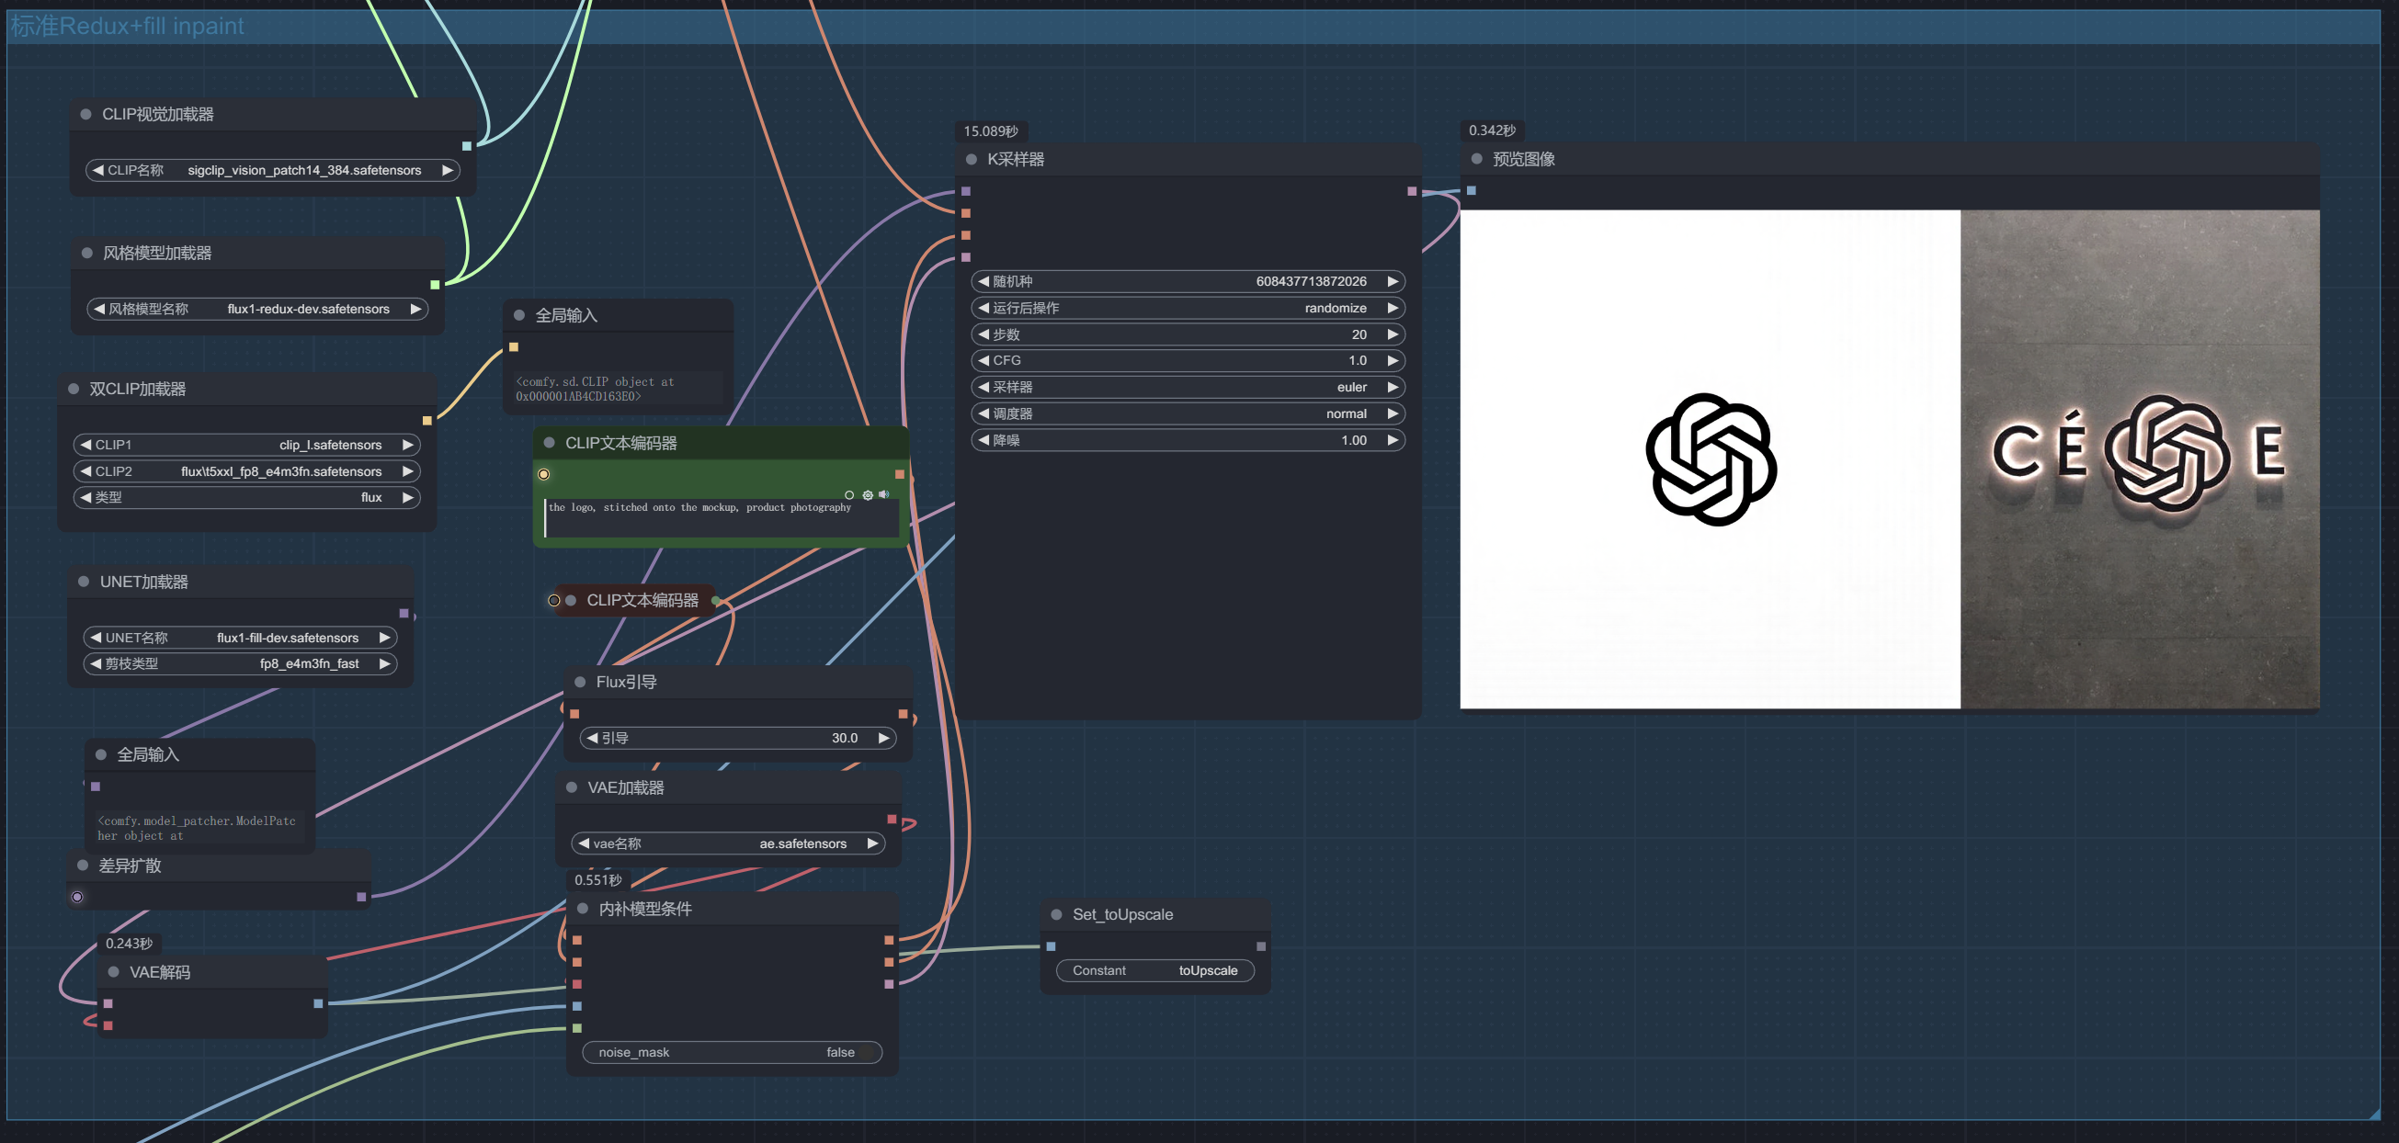Image resolution: width=2399 pixels, height=1143 pixels.
Task: Collapse the 内补模型条件 node via its title dot
Action: point(583,909)
